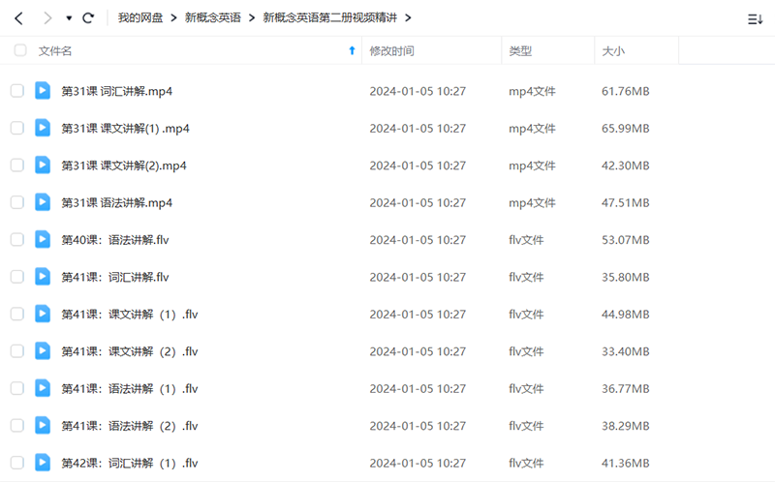Sort by 修改时间 column
Image resolution: width=775 pixels, height=482 pixels.
392,51
